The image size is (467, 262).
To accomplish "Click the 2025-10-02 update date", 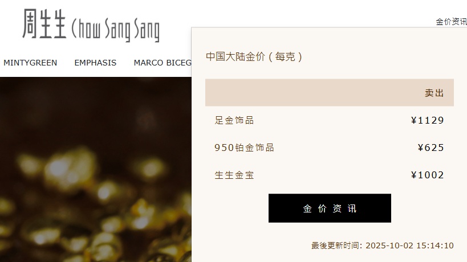I will 389,245.
